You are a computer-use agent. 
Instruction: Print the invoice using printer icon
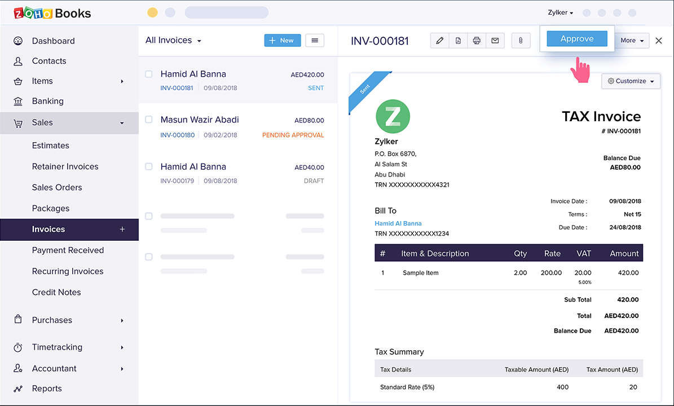click(x=477, y=41)
